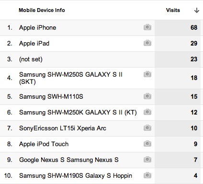203x184 pixels.
Task: Click camera icon next to SonyEricsson Xperia Arc
Action: [x=147, y=128]
